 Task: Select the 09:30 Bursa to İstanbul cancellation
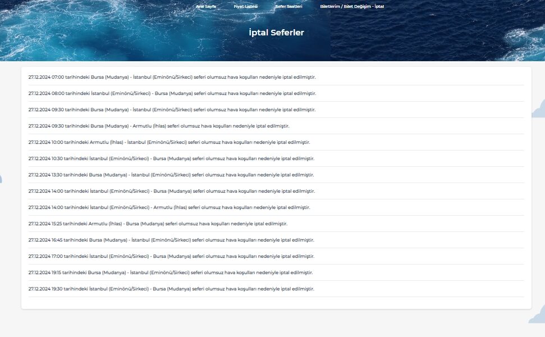[x=172, y=110]
